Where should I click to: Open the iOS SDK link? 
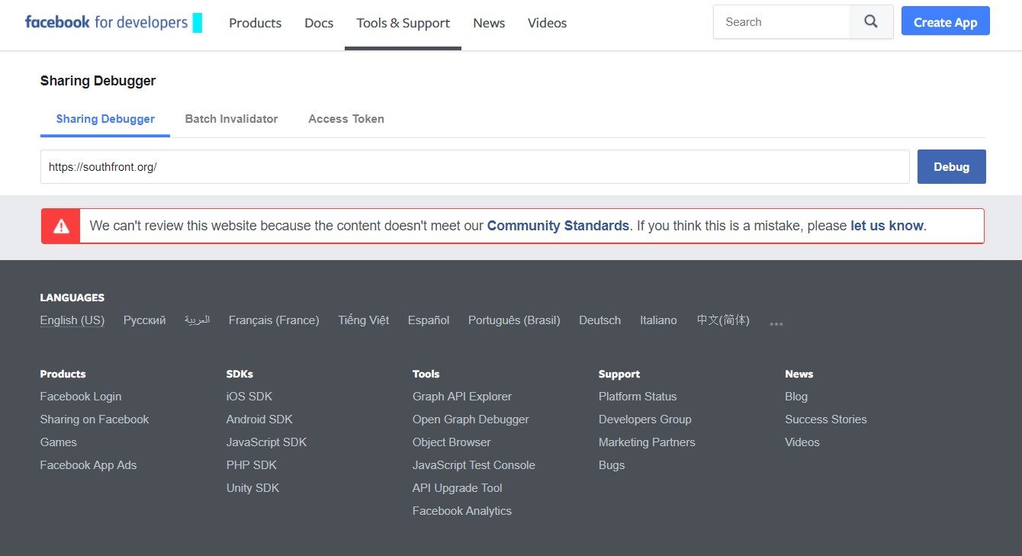pos(249,397)
